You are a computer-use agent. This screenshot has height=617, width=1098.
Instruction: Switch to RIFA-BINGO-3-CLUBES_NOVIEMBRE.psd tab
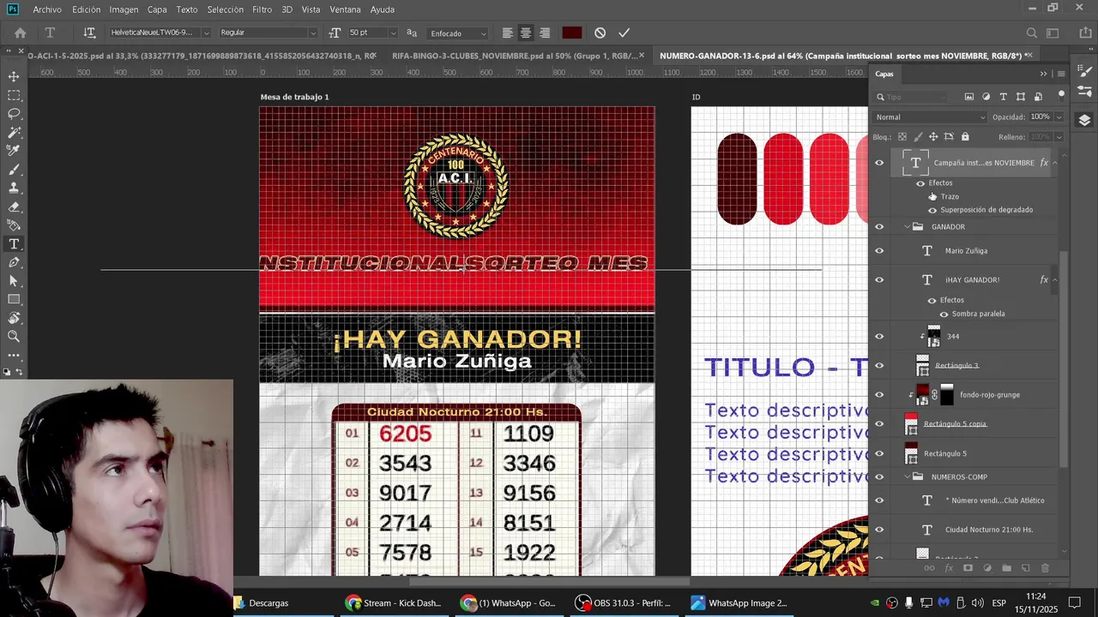tap(513, 56)
